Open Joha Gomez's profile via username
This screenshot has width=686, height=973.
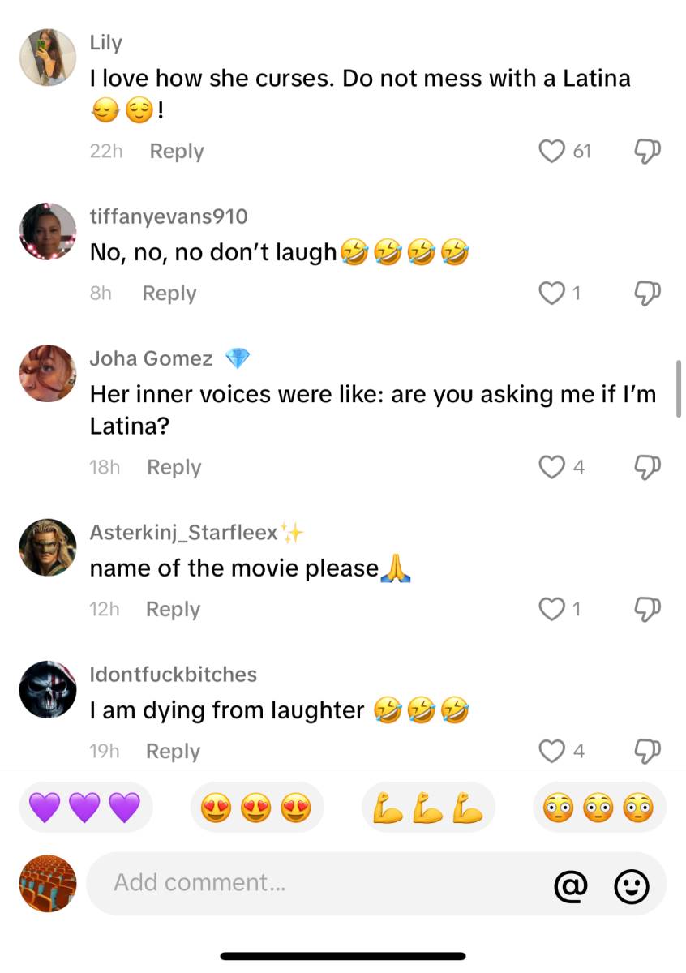coord(151,358)
